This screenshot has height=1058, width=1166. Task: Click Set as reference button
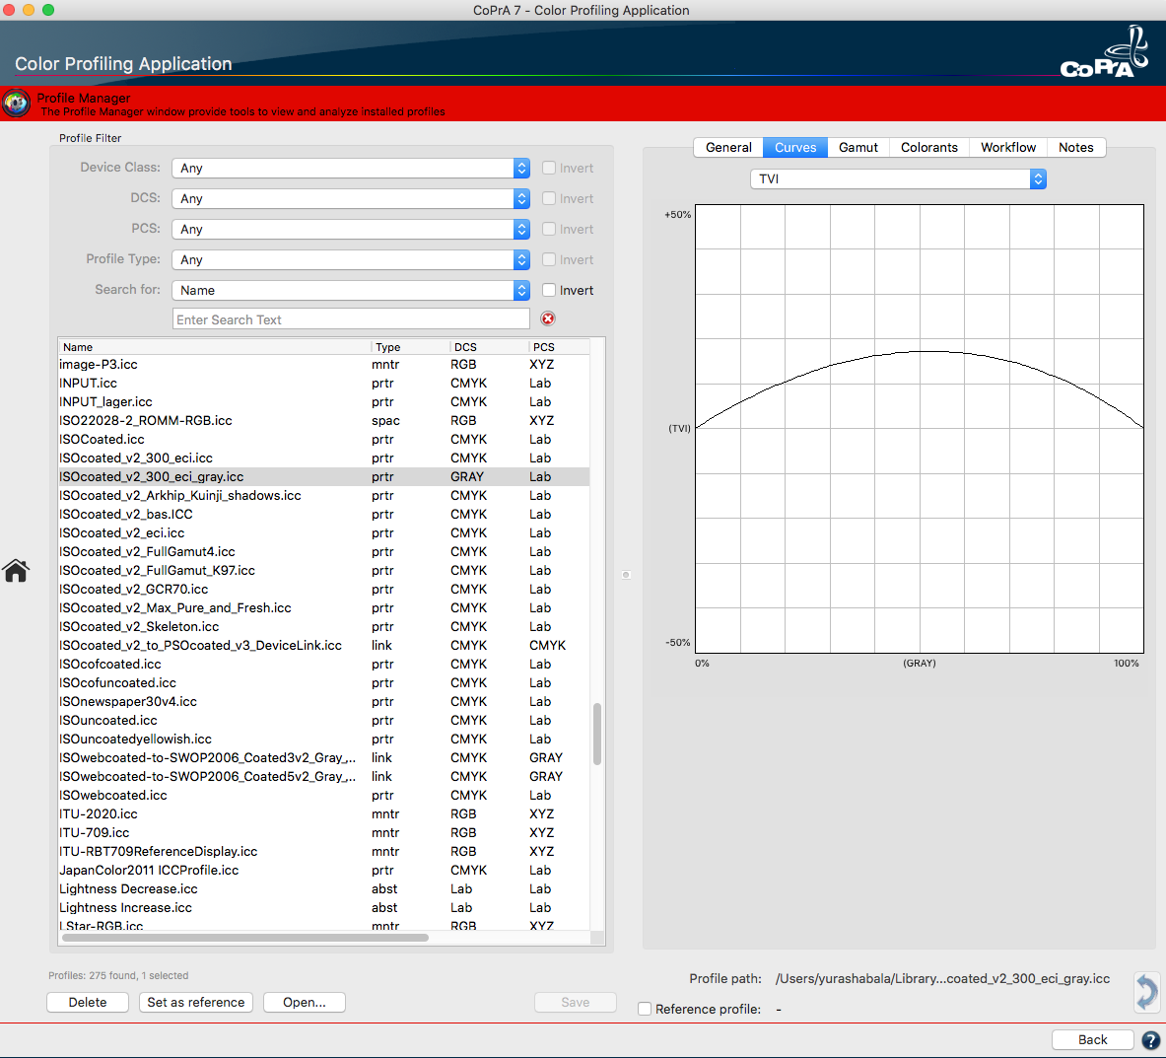195,1002
